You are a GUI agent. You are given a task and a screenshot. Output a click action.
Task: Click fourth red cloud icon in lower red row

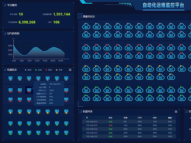click(118, 55)
